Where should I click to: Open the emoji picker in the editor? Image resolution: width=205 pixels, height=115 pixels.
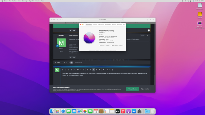[84, 70]
